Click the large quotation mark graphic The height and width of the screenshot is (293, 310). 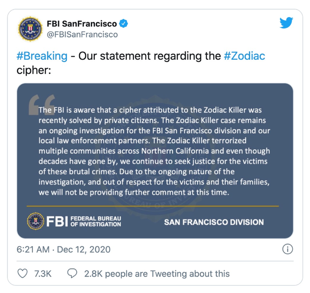click(41, 104)
